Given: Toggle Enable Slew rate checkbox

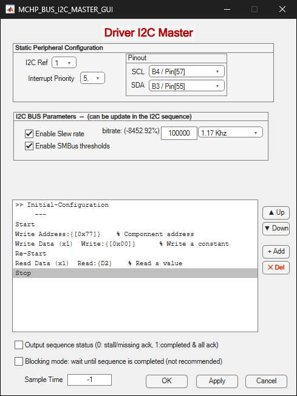Looking at the screenshot, I should [x=29, y=134].
